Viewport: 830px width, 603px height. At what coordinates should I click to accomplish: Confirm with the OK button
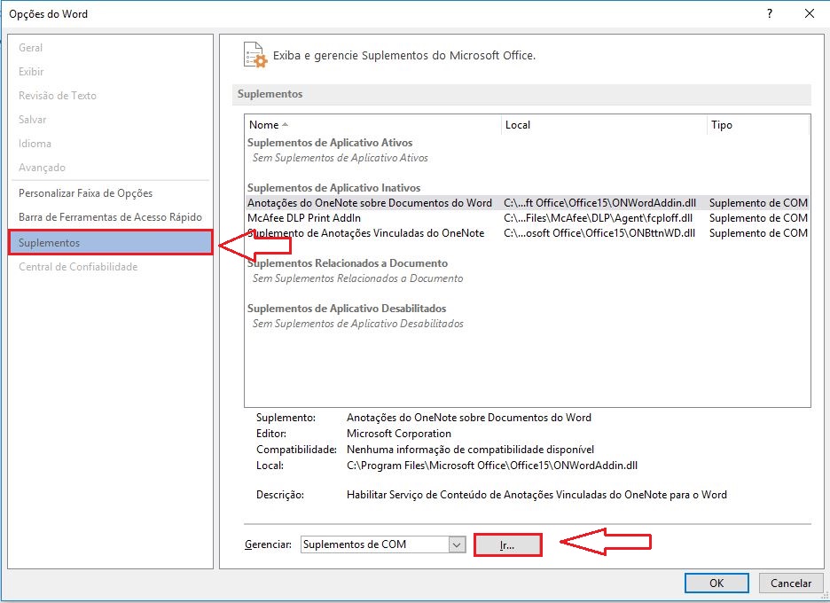coord(716,583)
